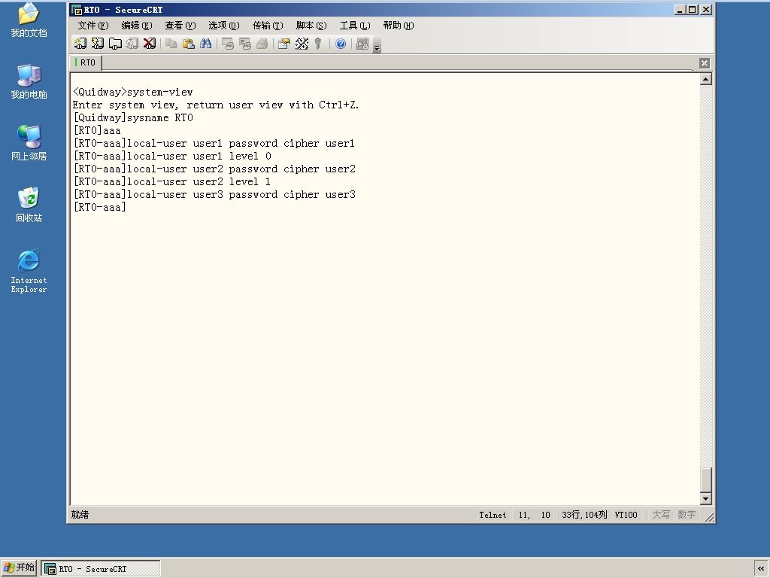Select 我的电脑 desktop icon

point(29,81)
